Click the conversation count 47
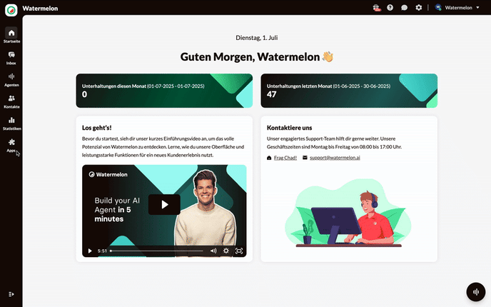Image resolution: width=491 pixels, height=307 pixels. pos(271,94)
